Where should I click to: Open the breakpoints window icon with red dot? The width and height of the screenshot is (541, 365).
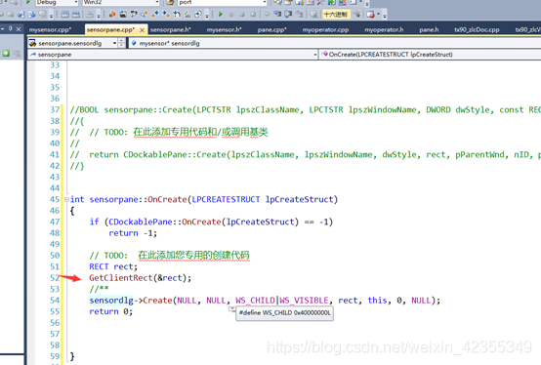pyautogui.click(x=370, y=14)
